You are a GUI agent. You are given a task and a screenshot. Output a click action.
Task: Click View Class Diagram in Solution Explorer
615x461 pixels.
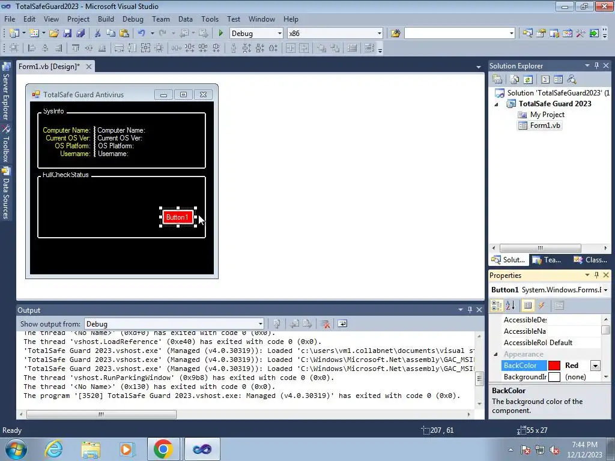572,80
